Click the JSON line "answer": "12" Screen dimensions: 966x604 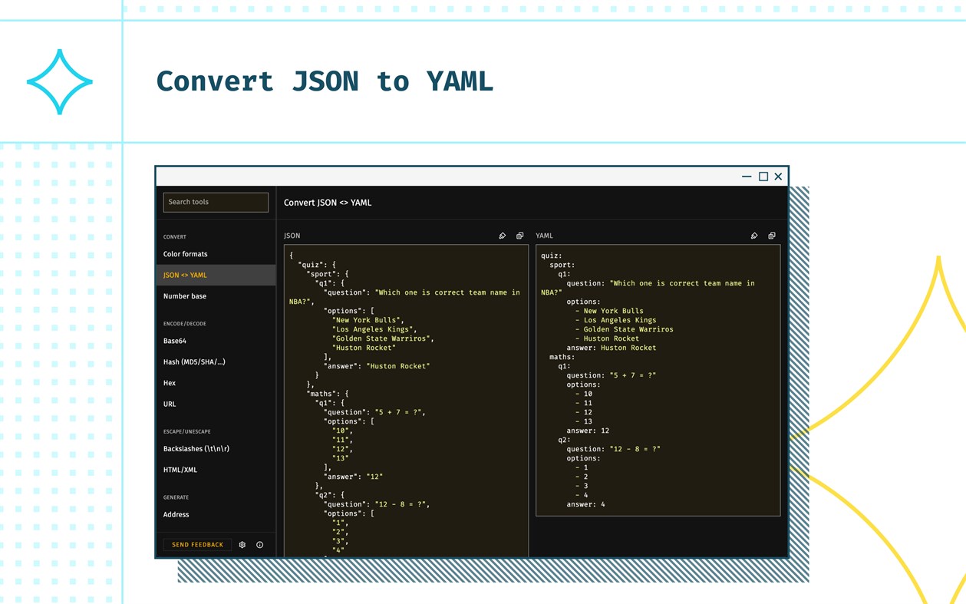click(353, 477)
